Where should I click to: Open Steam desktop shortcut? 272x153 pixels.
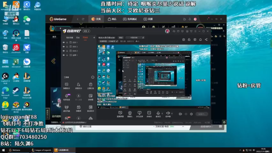(16, 91)
